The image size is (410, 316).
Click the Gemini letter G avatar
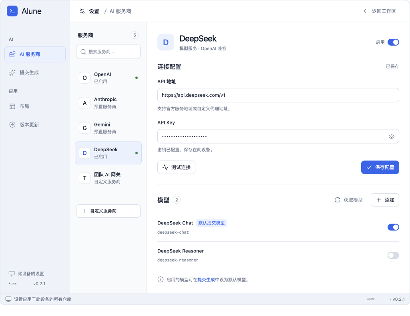(85, 128)
